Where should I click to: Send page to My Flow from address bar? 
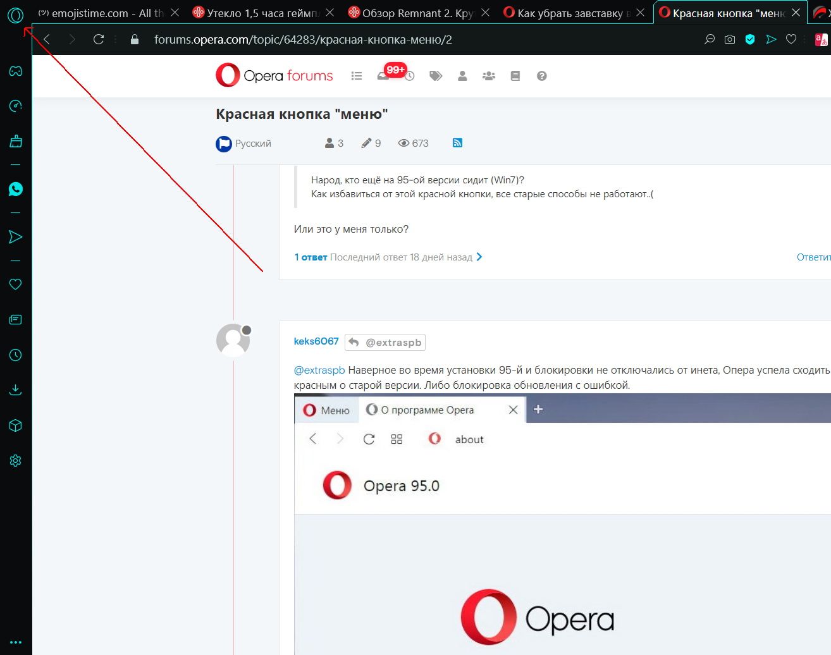pyautogui.click(x=771, y=39)
